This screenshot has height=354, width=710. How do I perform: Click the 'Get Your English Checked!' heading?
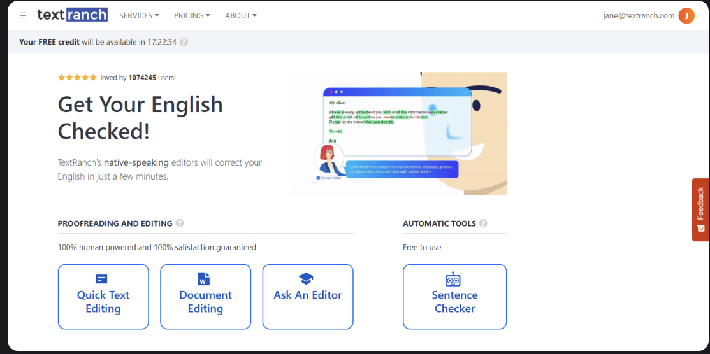point(140,118)
